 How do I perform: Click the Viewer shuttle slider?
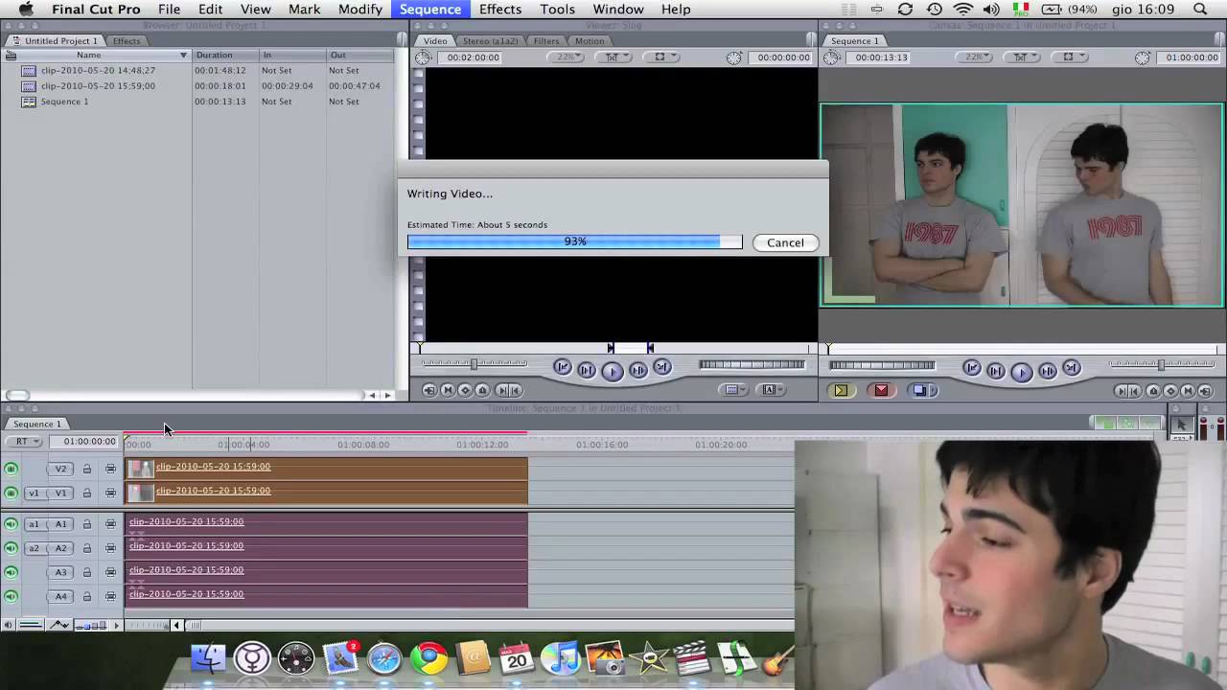point(475,364)
